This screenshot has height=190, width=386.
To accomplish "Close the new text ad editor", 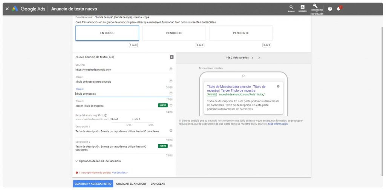I will tap(7, 9).
